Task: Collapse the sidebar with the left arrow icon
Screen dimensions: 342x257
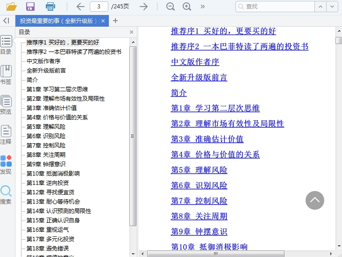Action: (6, 21)
